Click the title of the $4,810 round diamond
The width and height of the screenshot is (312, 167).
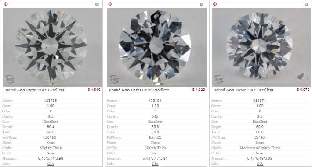point(34,90)
